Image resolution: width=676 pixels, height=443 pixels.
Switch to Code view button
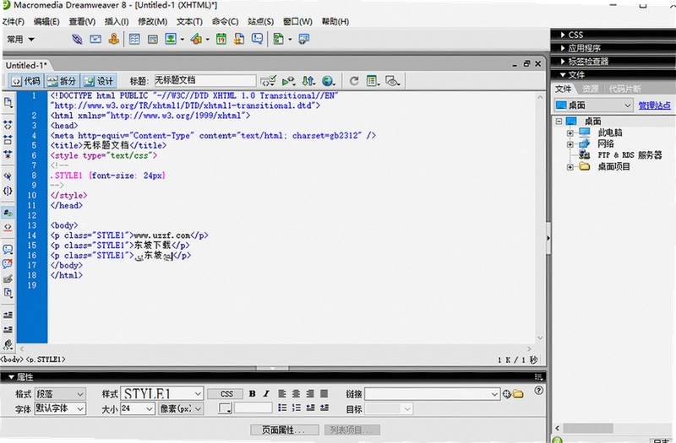pos(26,80)
